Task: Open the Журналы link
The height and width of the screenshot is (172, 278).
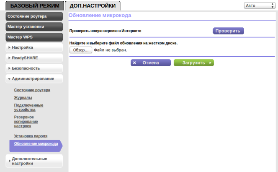Action: tap(23, 98)
